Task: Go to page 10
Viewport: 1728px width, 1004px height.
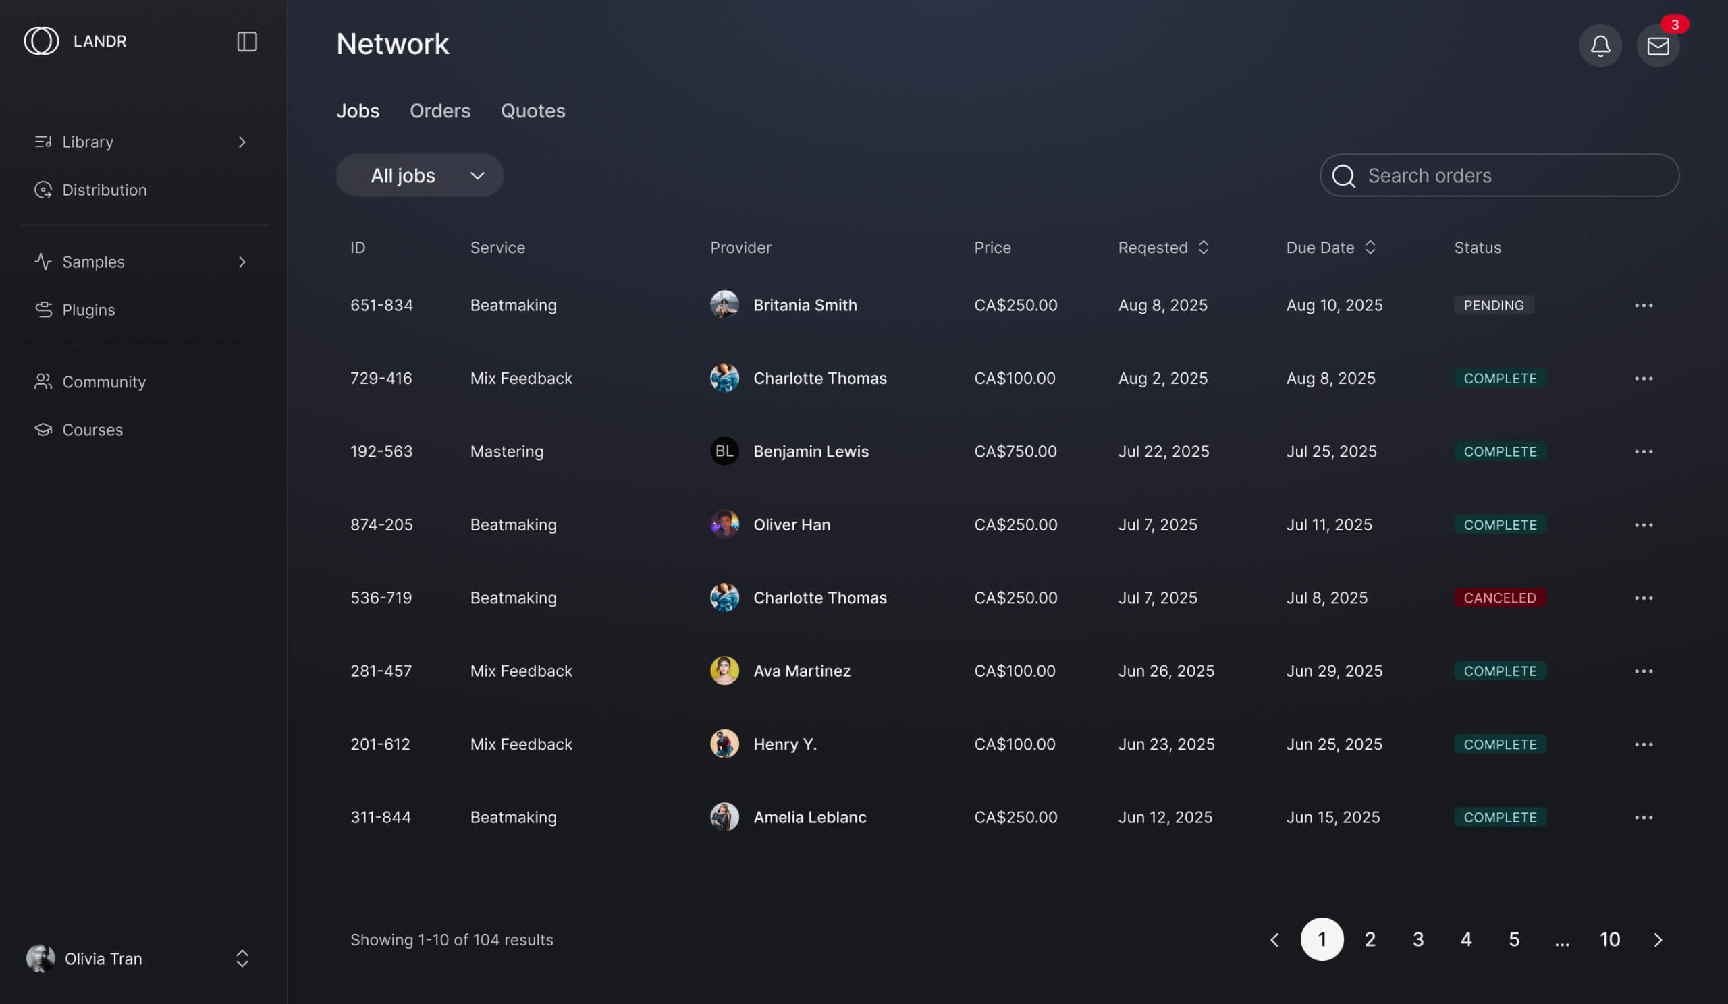Action: (1609, 940)
